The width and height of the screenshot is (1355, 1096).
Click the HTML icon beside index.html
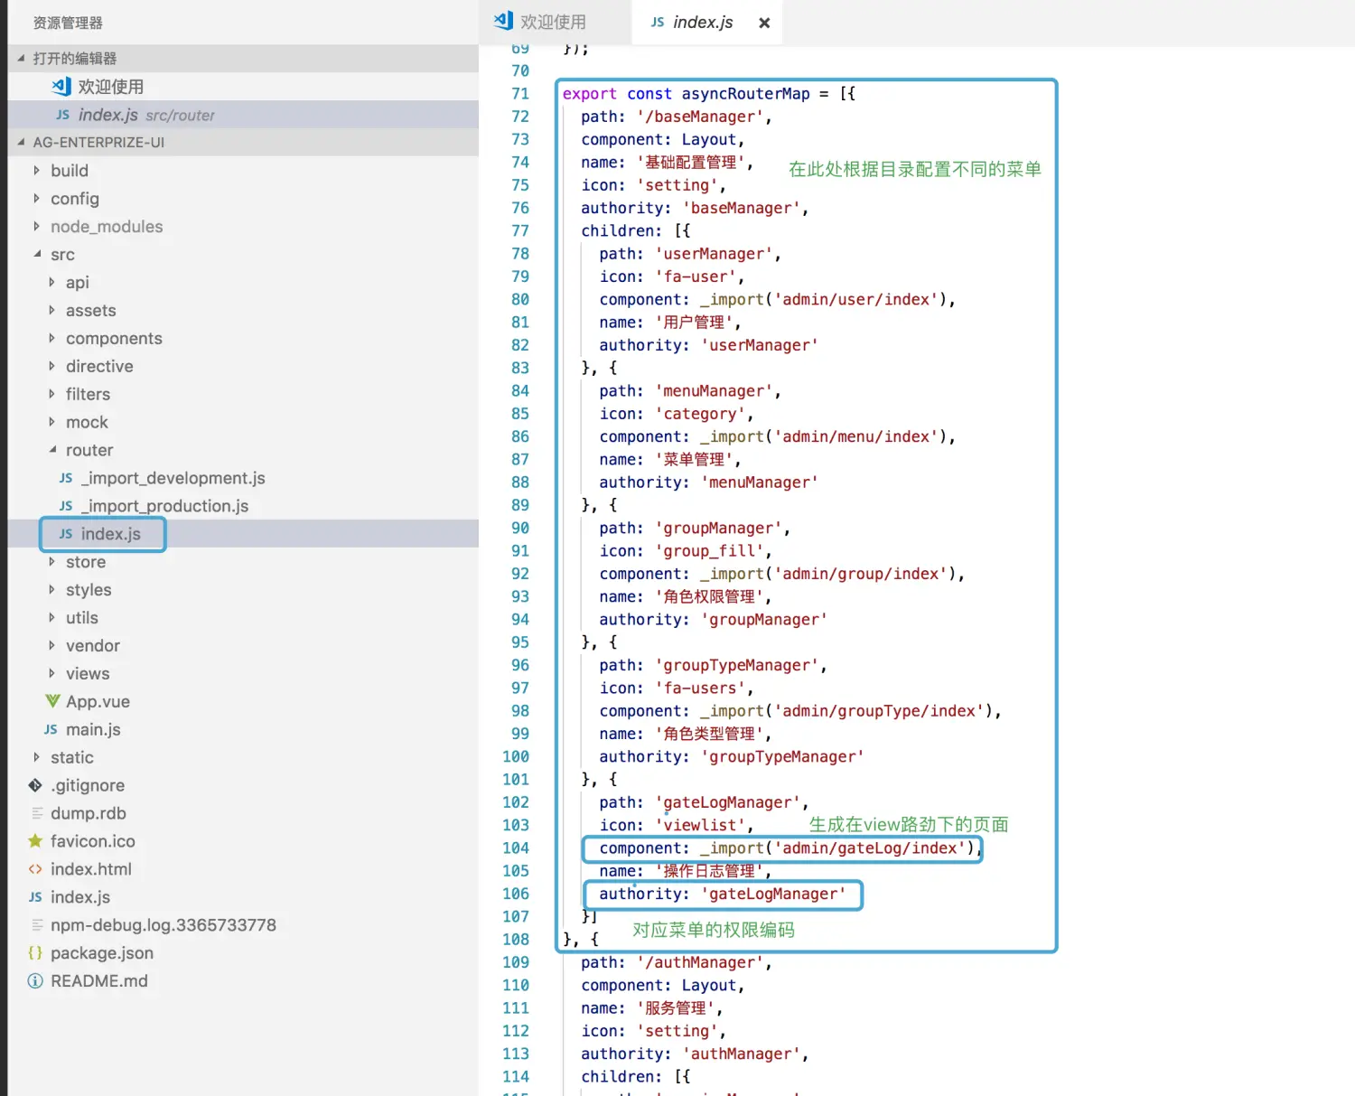tap(35, 869)
